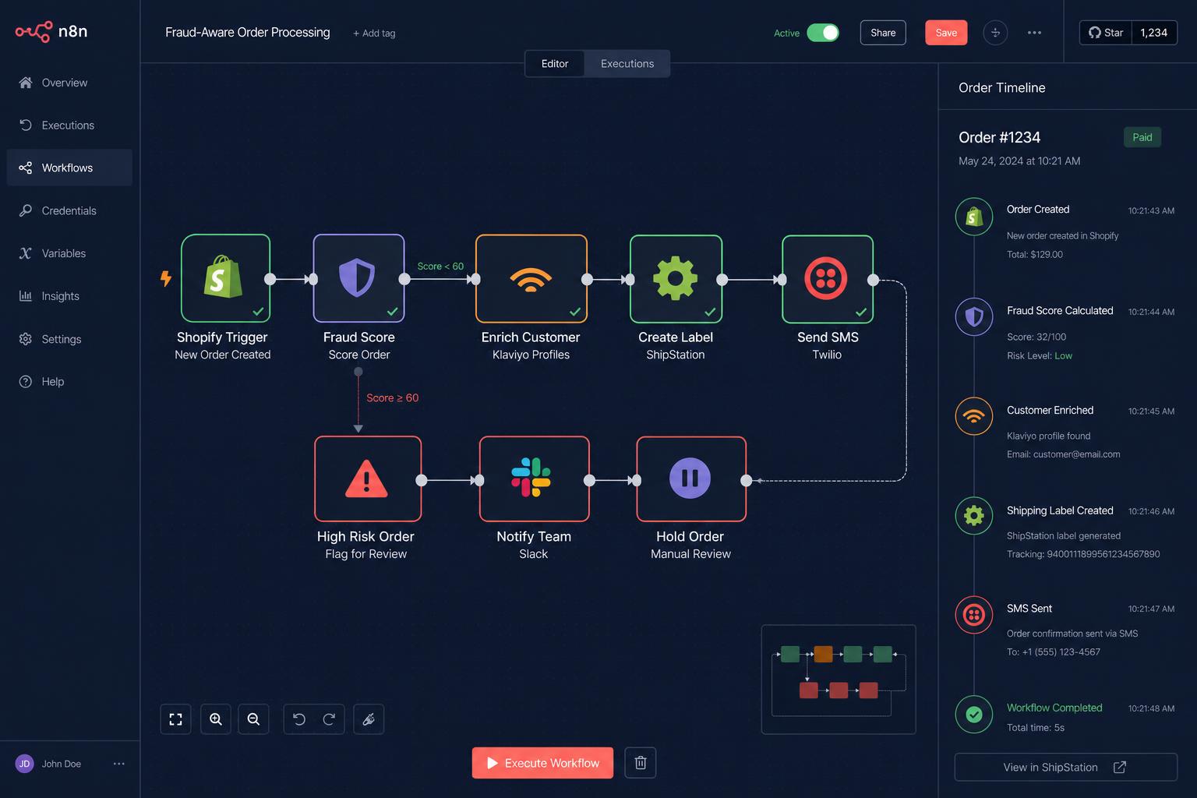Image resolution: width=1197 pixels, height=798 pixels.
Task: Click the Send SMS output connector dot
Action: 873,280
